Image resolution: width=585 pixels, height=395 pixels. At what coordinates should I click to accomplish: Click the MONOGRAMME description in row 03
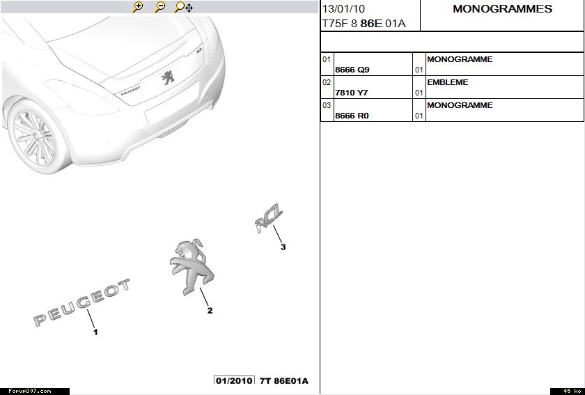[459, 105]
